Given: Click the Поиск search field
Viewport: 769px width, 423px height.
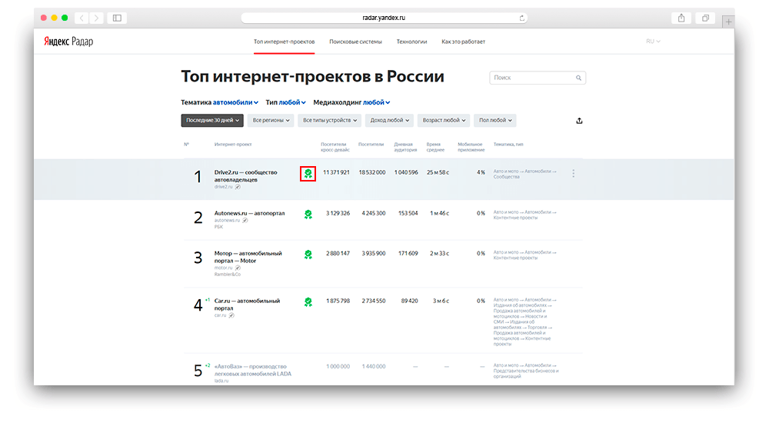Looking at the screenshot, I should coord(537,78).
